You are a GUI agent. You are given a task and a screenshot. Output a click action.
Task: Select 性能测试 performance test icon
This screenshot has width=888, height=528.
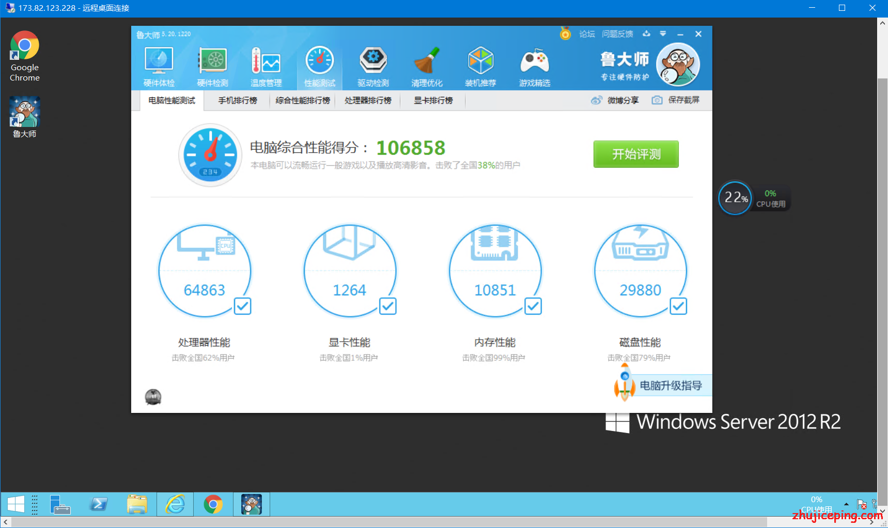click(x=320, y=67)
